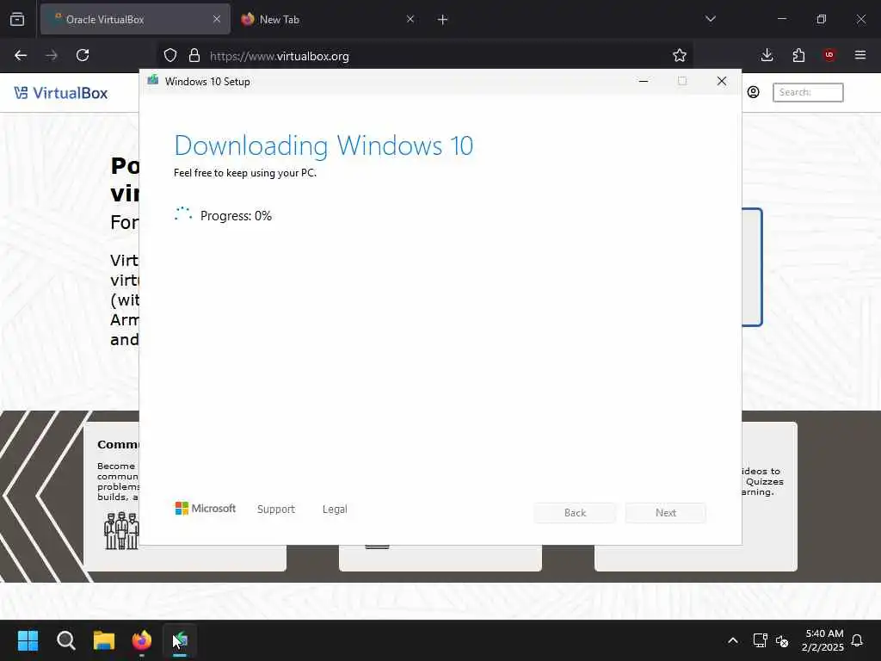
Task: Open the tracking protection shield icon
Action: 170,55
